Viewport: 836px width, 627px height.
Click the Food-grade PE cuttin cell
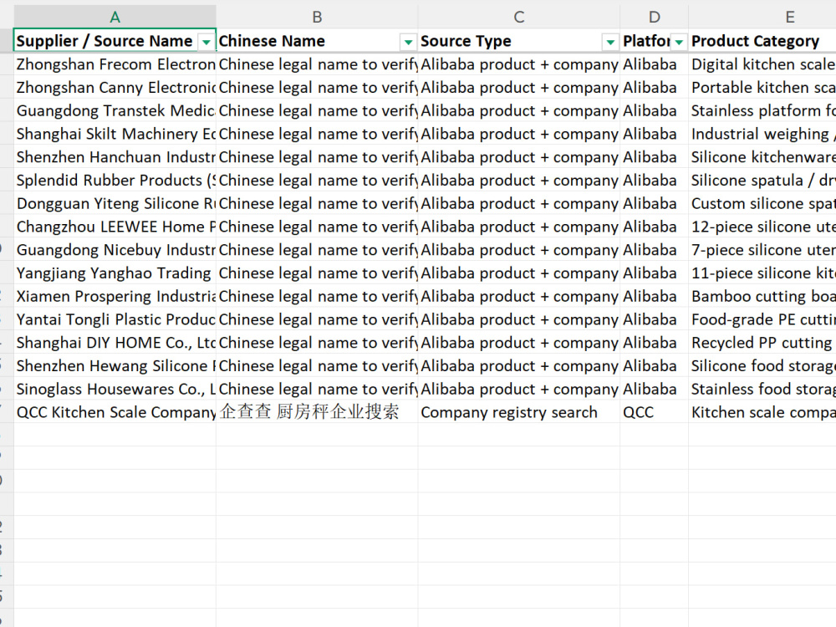(x=762, y=319)
